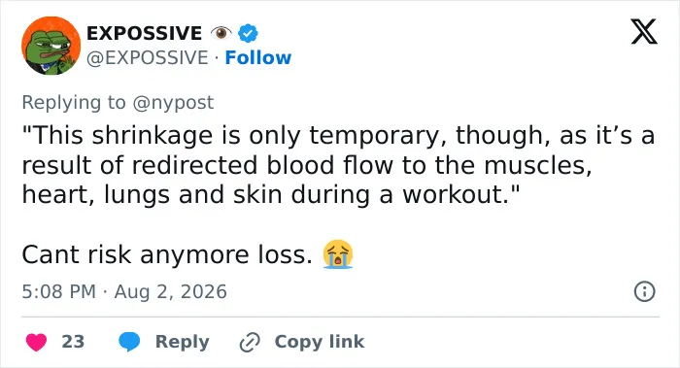
Task: Click the 23 likes count
Action: [73, 342]
